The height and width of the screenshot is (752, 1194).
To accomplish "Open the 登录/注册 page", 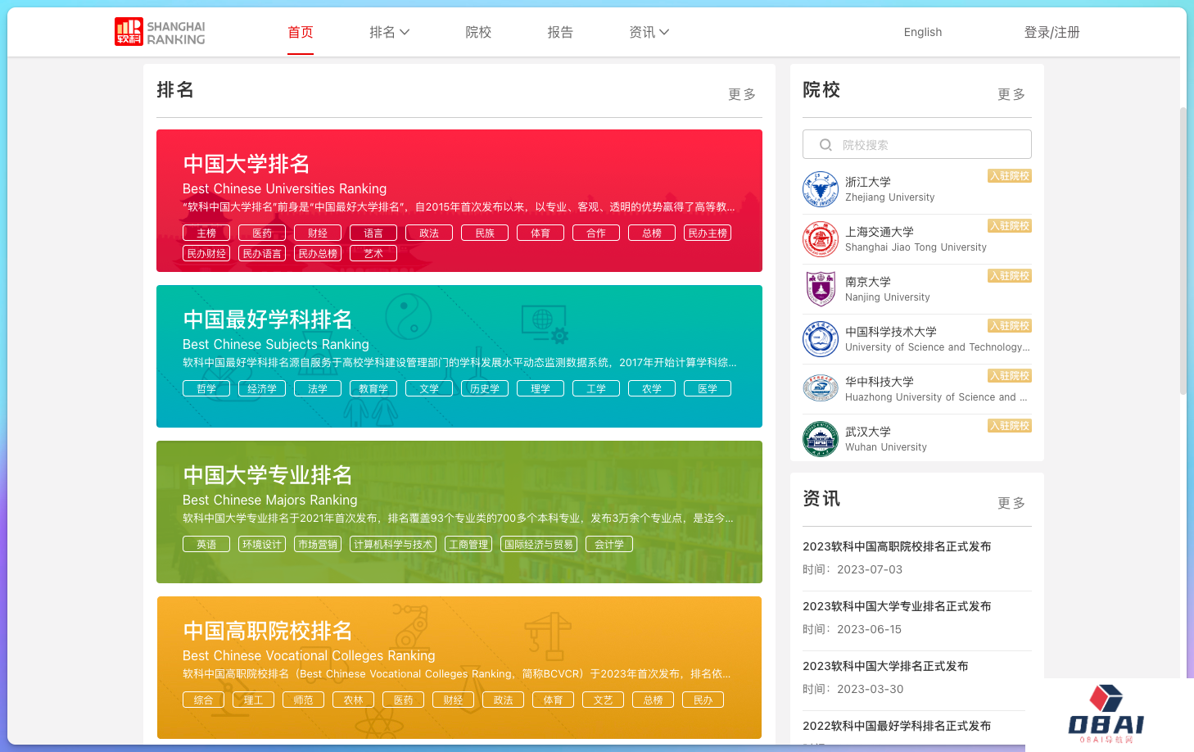I will [1052, 32].
